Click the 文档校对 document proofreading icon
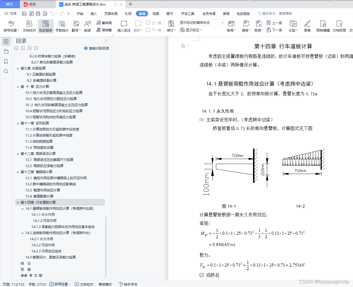 29,26
